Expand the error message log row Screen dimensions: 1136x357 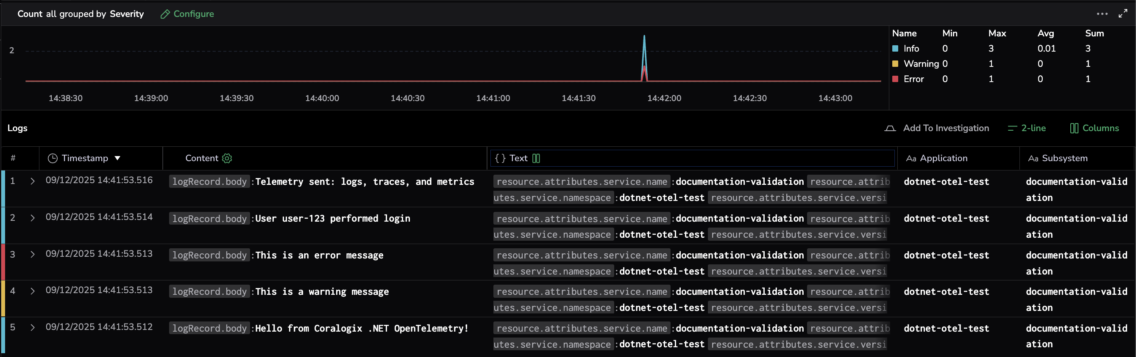(x=32, y=255)
